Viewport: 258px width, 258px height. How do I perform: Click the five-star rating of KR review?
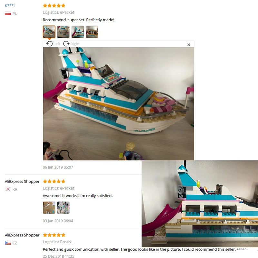(x=54, y=181)
